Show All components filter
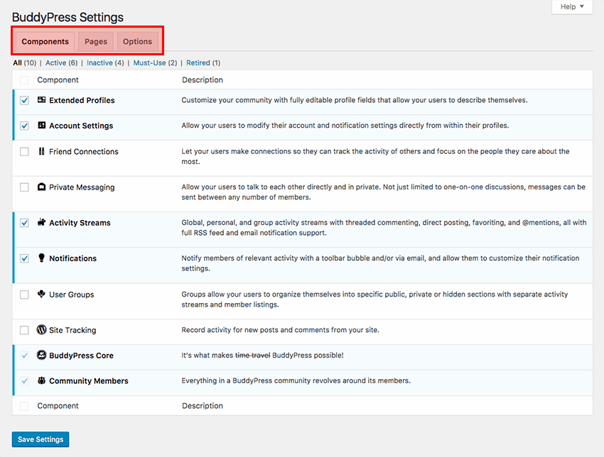This screenshot has width=604, height=457. coord(17,62)
